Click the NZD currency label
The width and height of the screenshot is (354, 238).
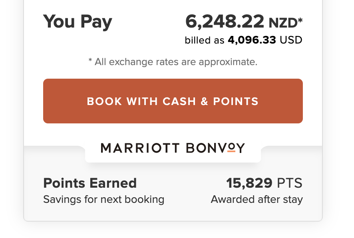282,23
